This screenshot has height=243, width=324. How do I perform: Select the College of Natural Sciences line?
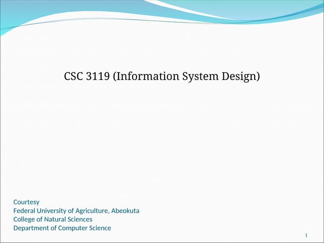coord(53,219)
